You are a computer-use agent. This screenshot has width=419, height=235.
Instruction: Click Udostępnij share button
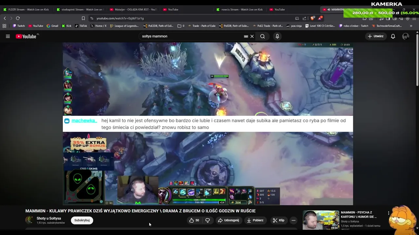[x=228, y=220]
